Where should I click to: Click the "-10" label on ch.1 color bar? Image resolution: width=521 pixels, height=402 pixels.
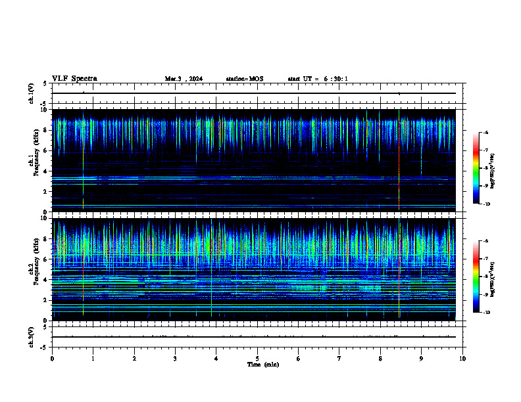point(487,204)
